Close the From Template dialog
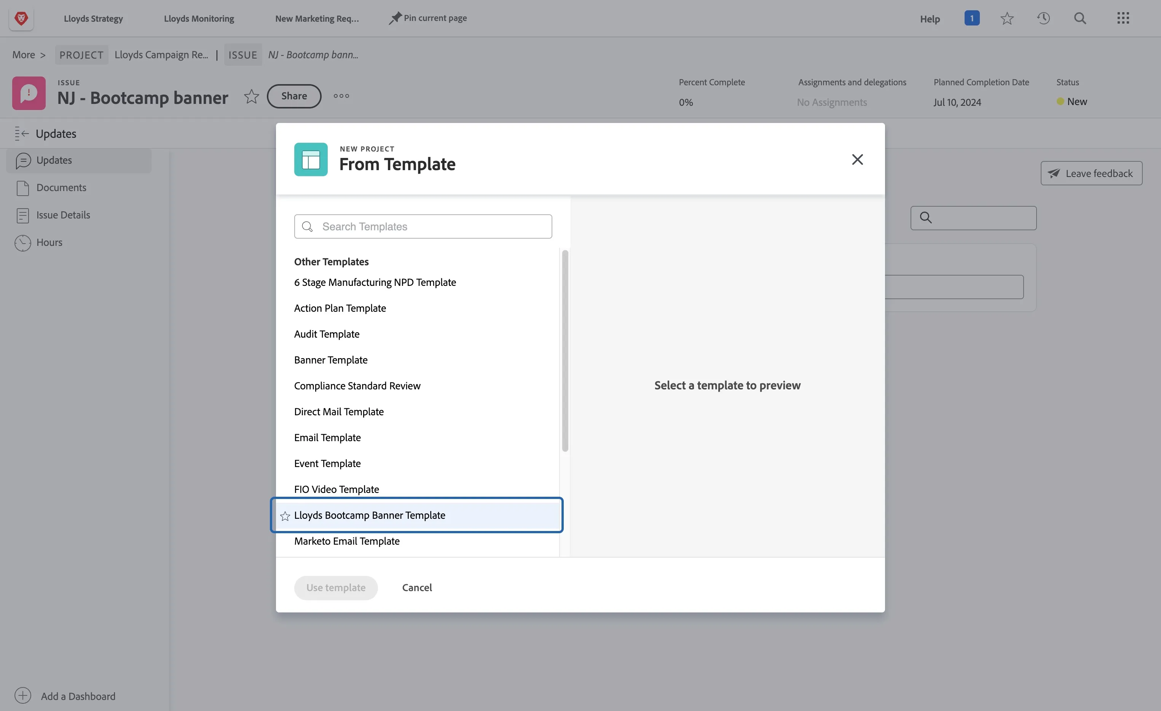The height and width of the screenshot is (711, 1161). pos(857,159)
